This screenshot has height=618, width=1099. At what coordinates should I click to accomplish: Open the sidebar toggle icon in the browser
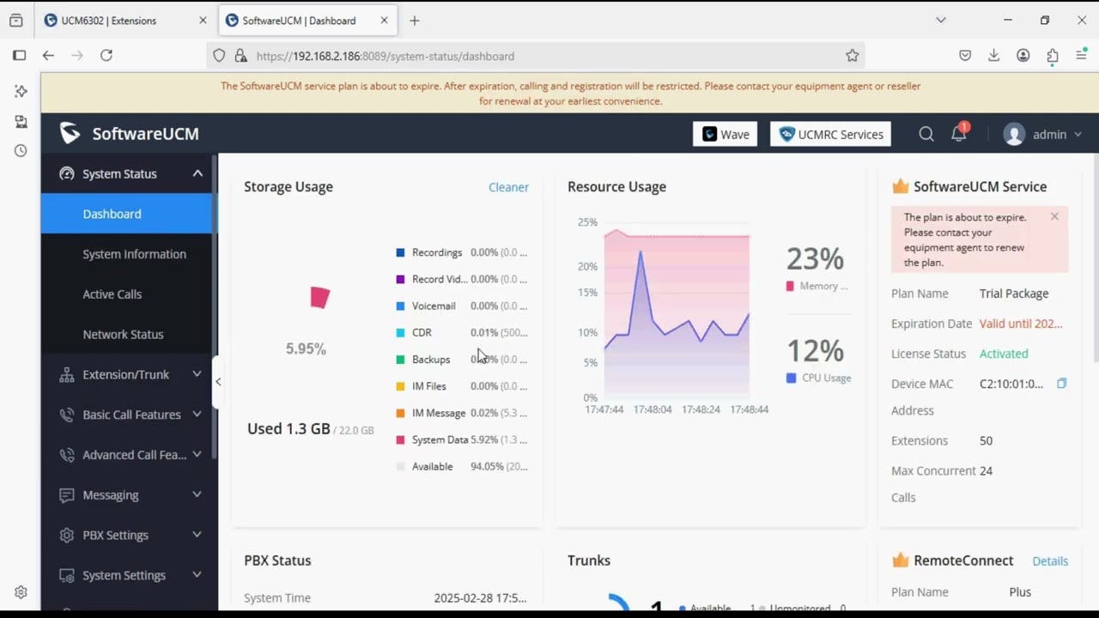pyautogui.click(x=20, y=55)
